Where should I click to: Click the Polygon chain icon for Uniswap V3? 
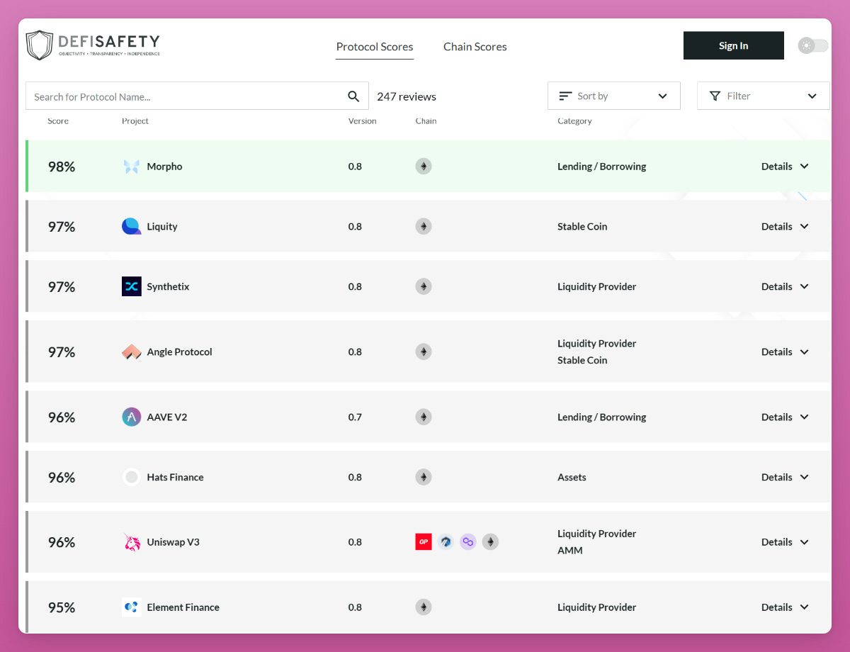coord(468,542)
